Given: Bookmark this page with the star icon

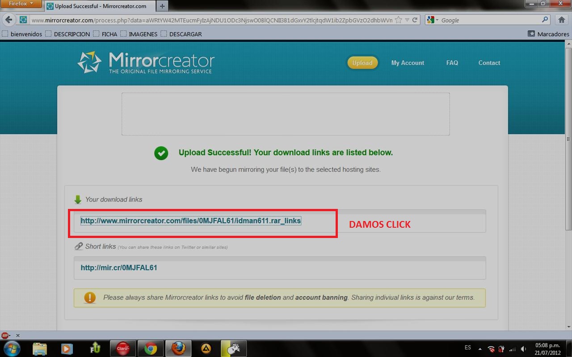Looking at the screenshot, I should pyautogui.click(x=398, y=20).
